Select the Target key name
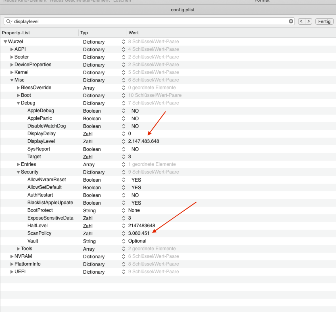Screen dimensions: 336x312 pos(34,157)
